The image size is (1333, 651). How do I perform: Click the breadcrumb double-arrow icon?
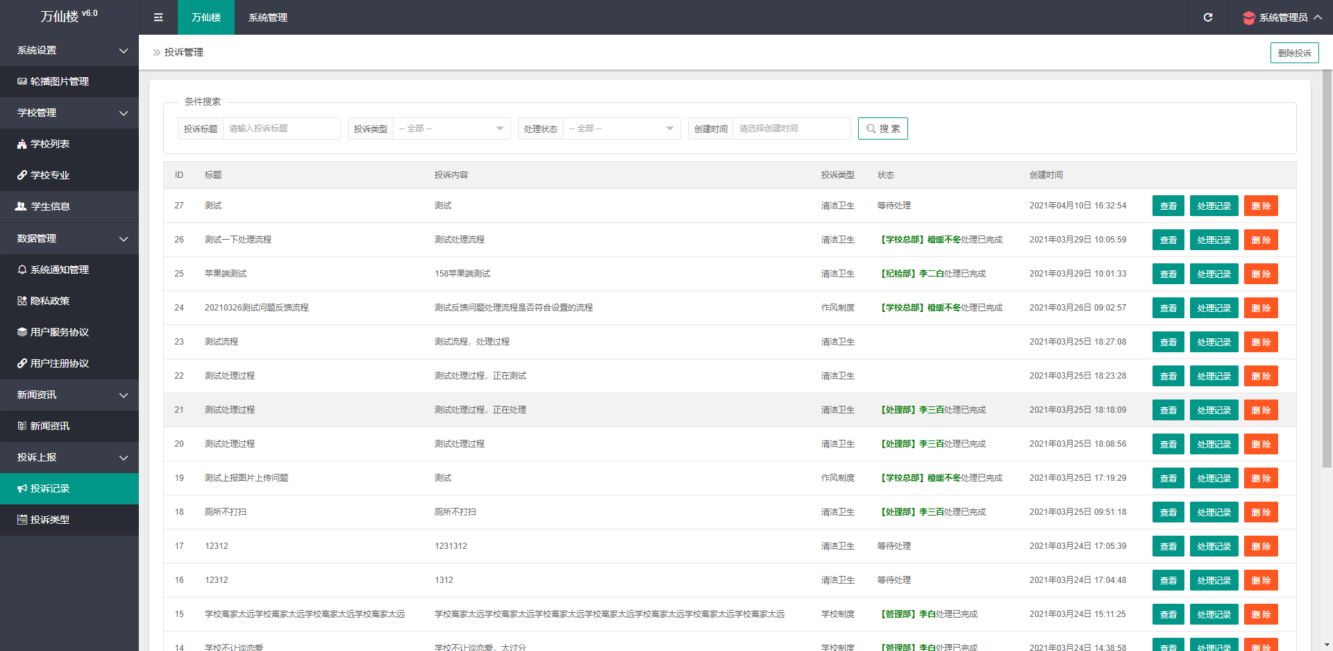[157, 52]
